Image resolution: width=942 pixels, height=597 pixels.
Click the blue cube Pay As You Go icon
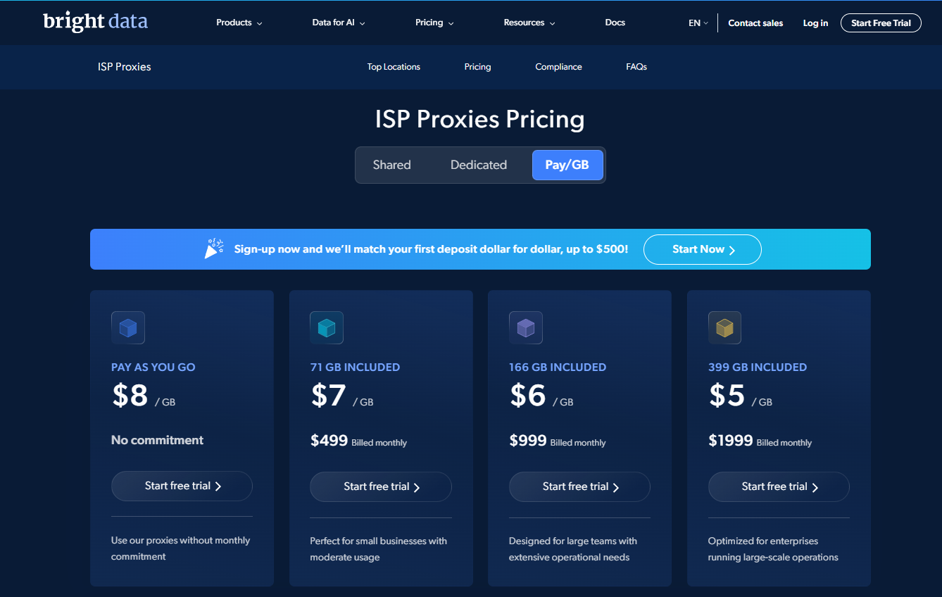pos(128,328)
